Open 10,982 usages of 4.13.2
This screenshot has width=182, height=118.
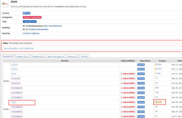[158, 64]
